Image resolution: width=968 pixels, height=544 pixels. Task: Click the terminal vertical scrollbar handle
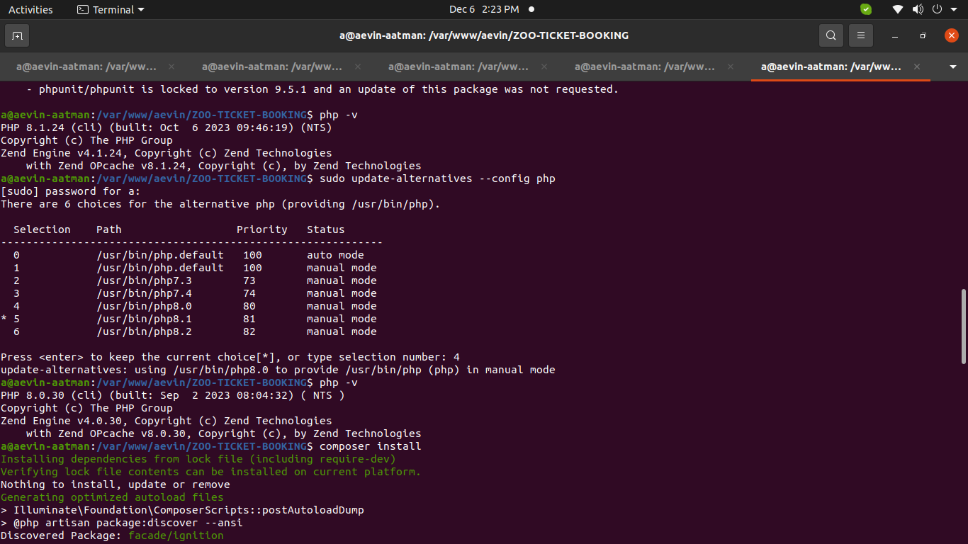[x=962, y=327]
